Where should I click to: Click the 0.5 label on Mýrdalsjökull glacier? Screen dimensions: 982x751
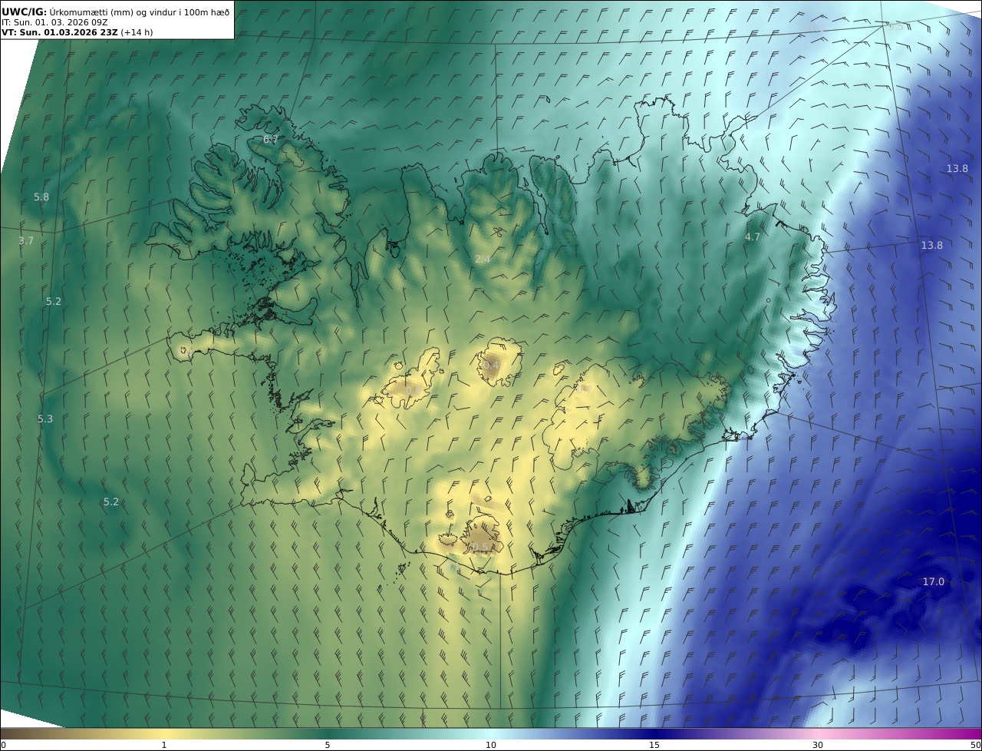click(x=480, y=547)
